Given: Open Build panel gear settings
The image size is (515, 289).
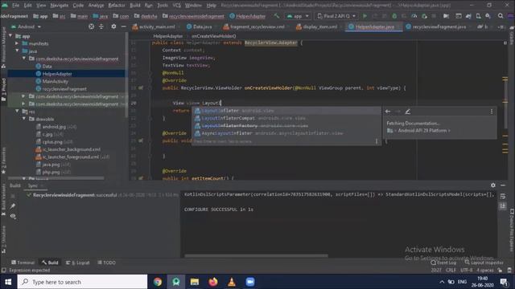Looking at the screenshot, I should [493, 185].
